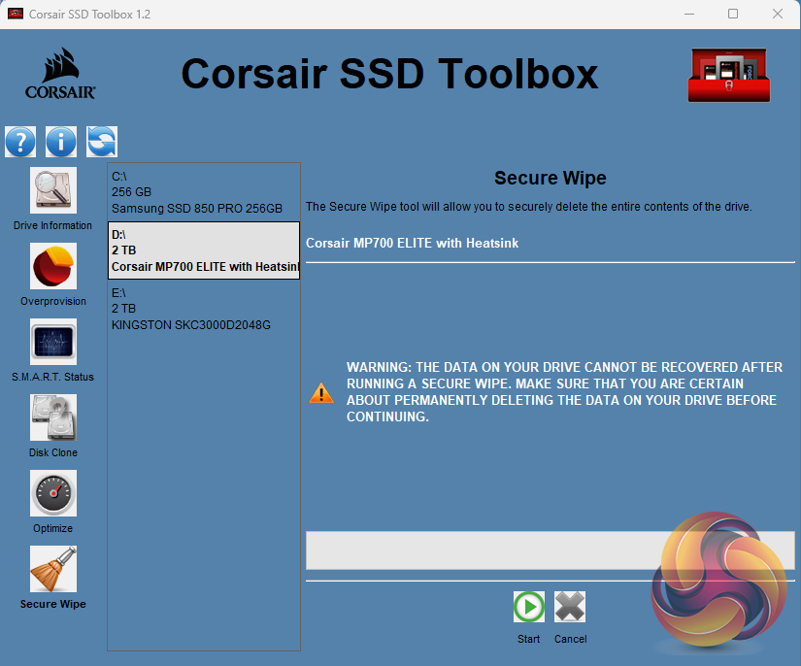
Task: Click the orange warning triangle icon
Action: (x=320, y=393)
